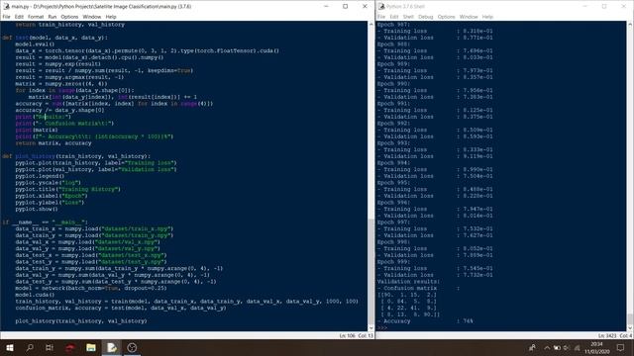This screenshot has height=356, width=634.
Task: Open Help menu in main.py editor
Action: coord(111,17)
